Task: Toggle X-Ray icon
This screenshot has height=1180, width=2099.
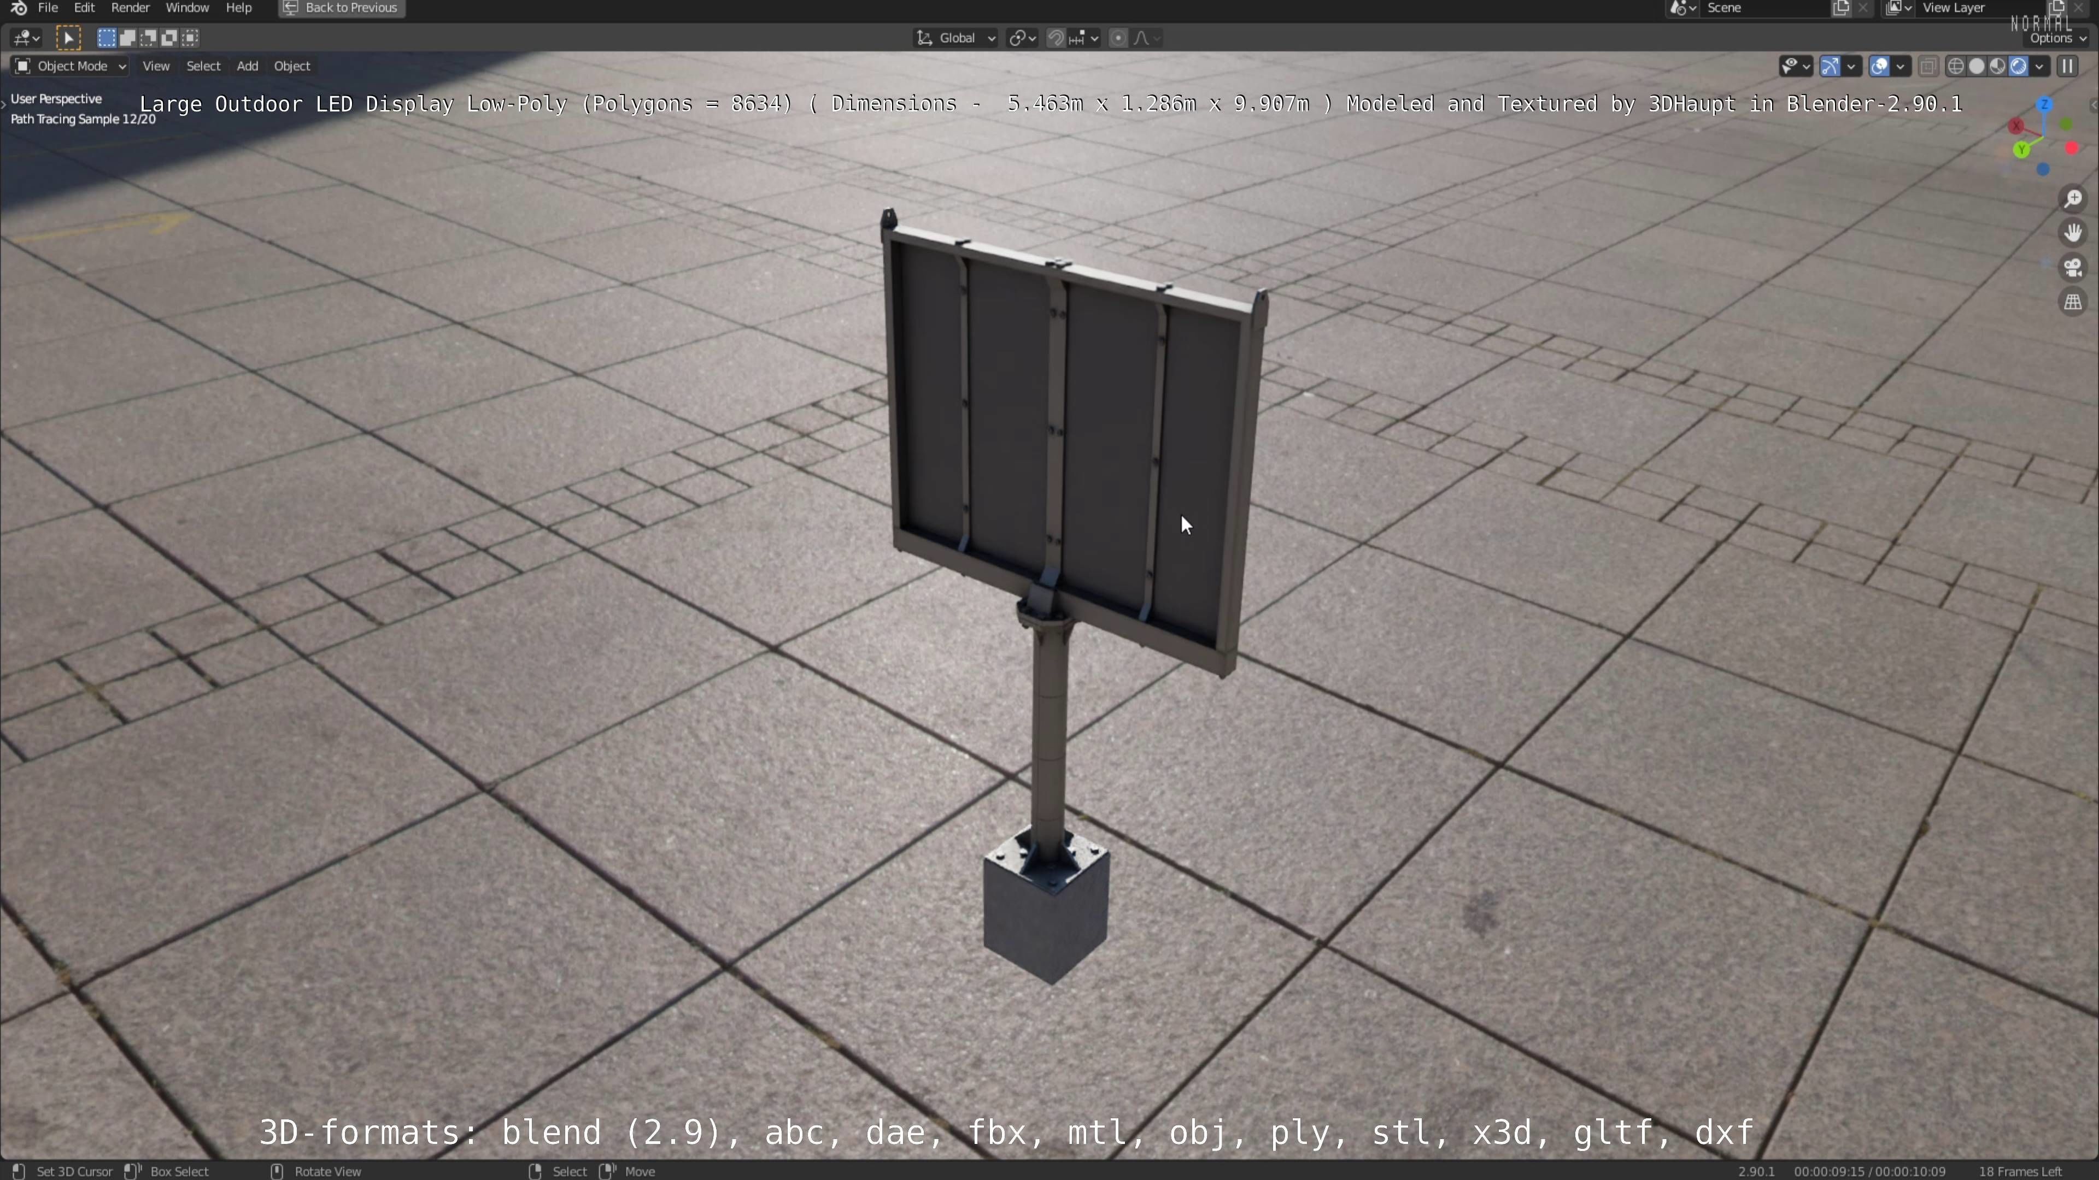Action: pyautogui.click(x=1928, y=66)
